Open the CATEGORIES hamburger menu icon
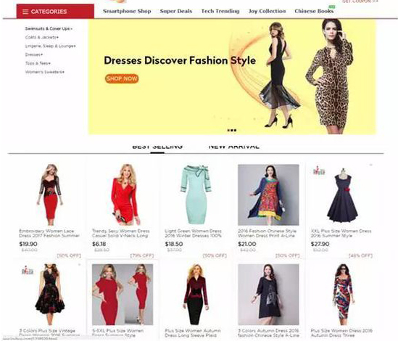The width and height of the screenshot is (398, 344). click(25, 12)
